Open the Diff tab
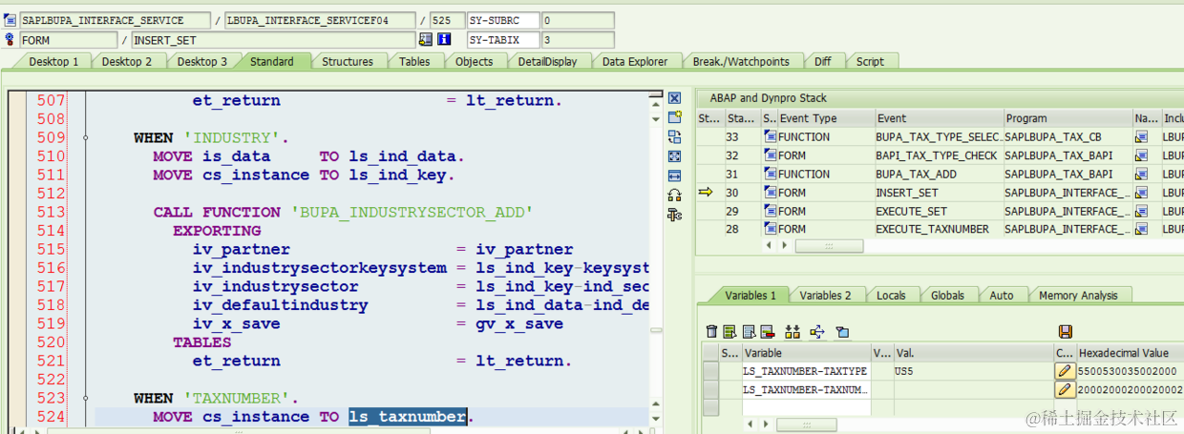This screenshot has width=1184, height=434. (x=823, y=61)
